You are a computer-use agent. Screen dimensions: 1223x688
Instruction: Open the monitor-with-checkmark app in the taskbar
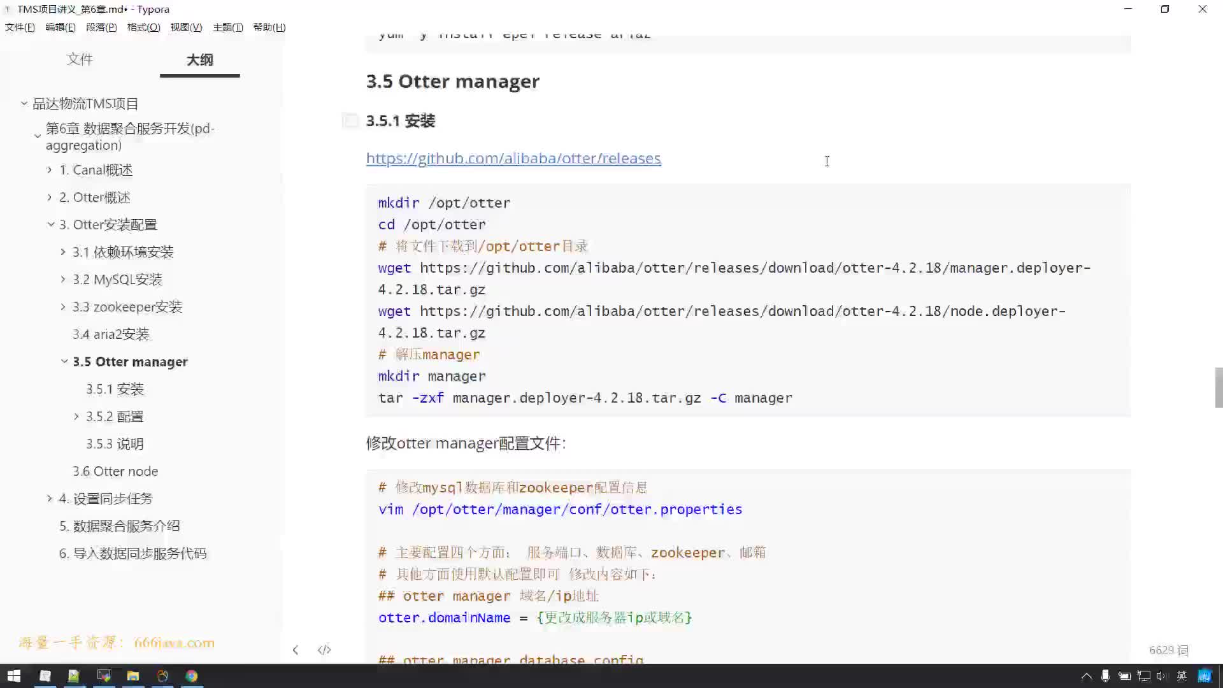coord(104,676)
